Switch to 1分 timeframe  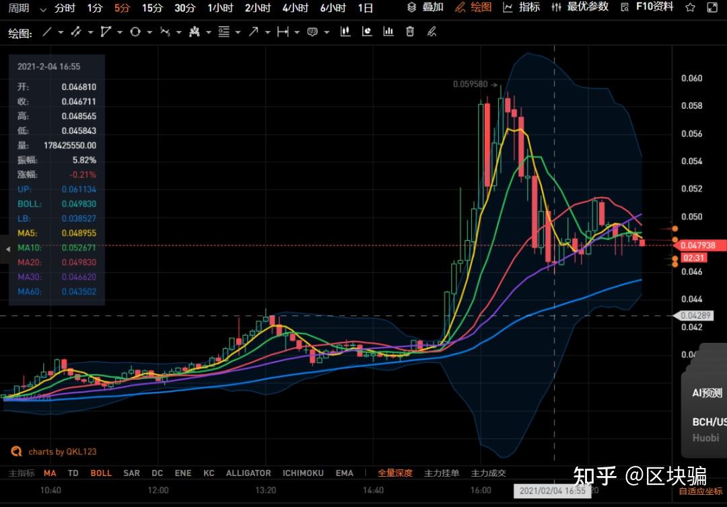click(95, 8)
